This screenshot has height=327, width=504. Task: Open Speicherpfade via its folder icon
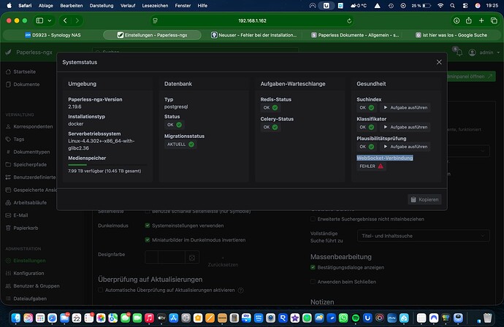pos(8,164)
